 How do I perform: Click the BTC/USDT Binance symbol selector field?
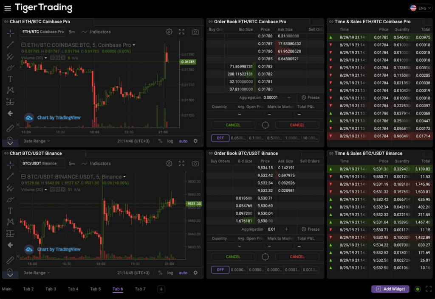pyautogui.click(x=42, y=164)
